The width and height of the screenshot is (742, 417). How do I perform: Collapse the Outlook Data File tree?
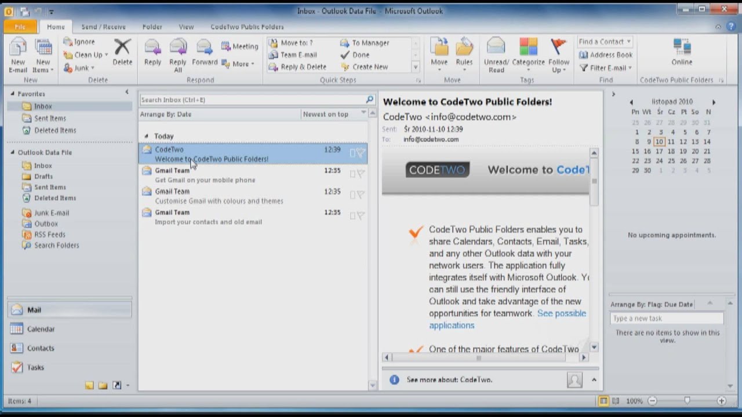[12, 152]
